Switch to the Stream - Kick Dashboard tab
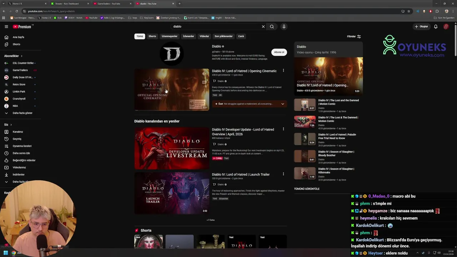Viewport: 457px width, 257px height. (69, 4)
